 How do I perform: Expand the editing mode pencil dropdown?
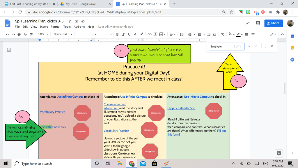273,34
